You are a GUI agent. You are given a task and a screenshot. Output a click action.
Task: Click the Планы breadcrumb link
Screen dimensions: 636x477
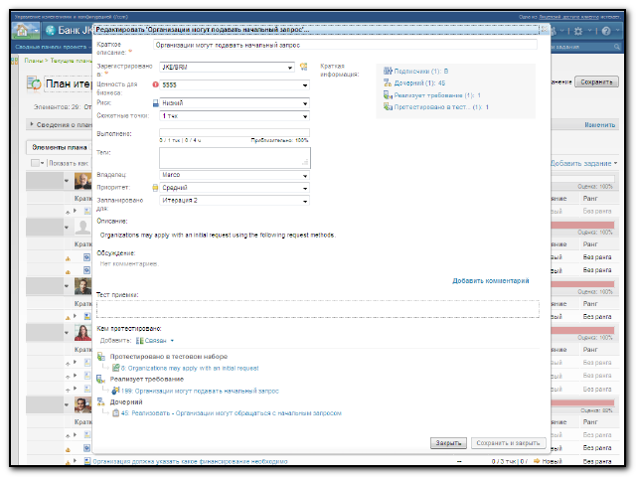[x=34, y=61]
